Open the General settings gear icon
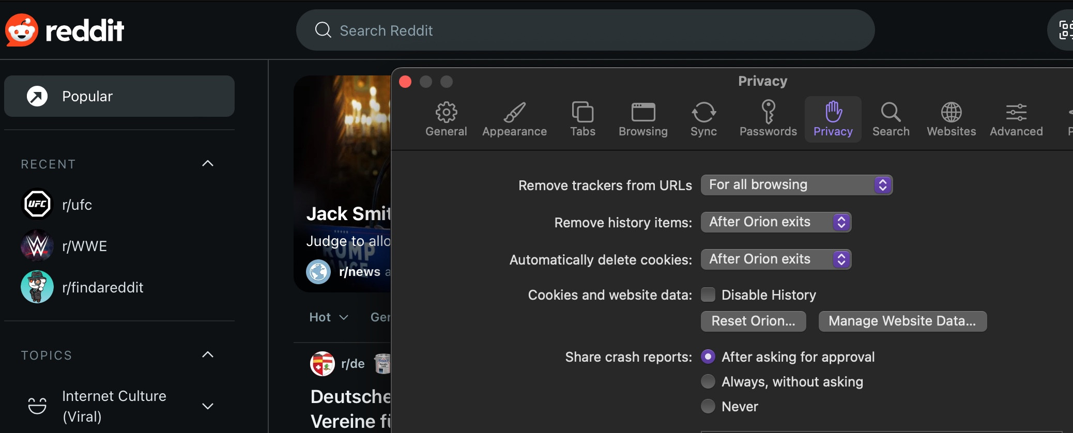 click(x=446, y=113)
